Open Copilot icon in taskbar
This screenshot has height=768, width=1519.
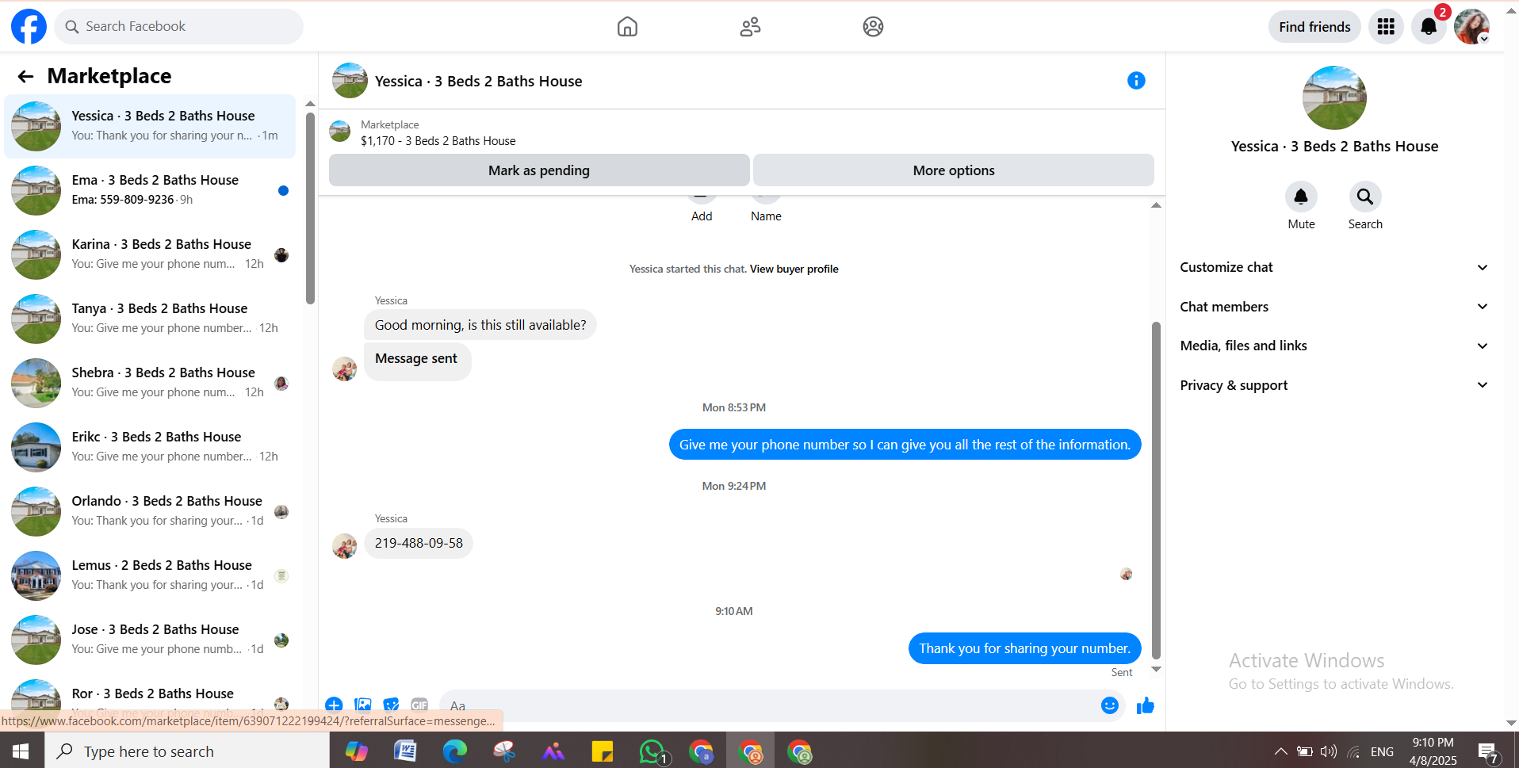click(356, 751)
